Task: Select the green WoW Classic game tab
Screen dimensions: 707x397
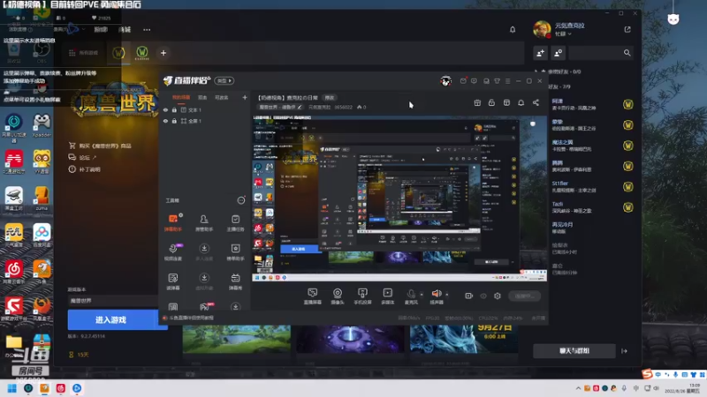Action: 142,53
